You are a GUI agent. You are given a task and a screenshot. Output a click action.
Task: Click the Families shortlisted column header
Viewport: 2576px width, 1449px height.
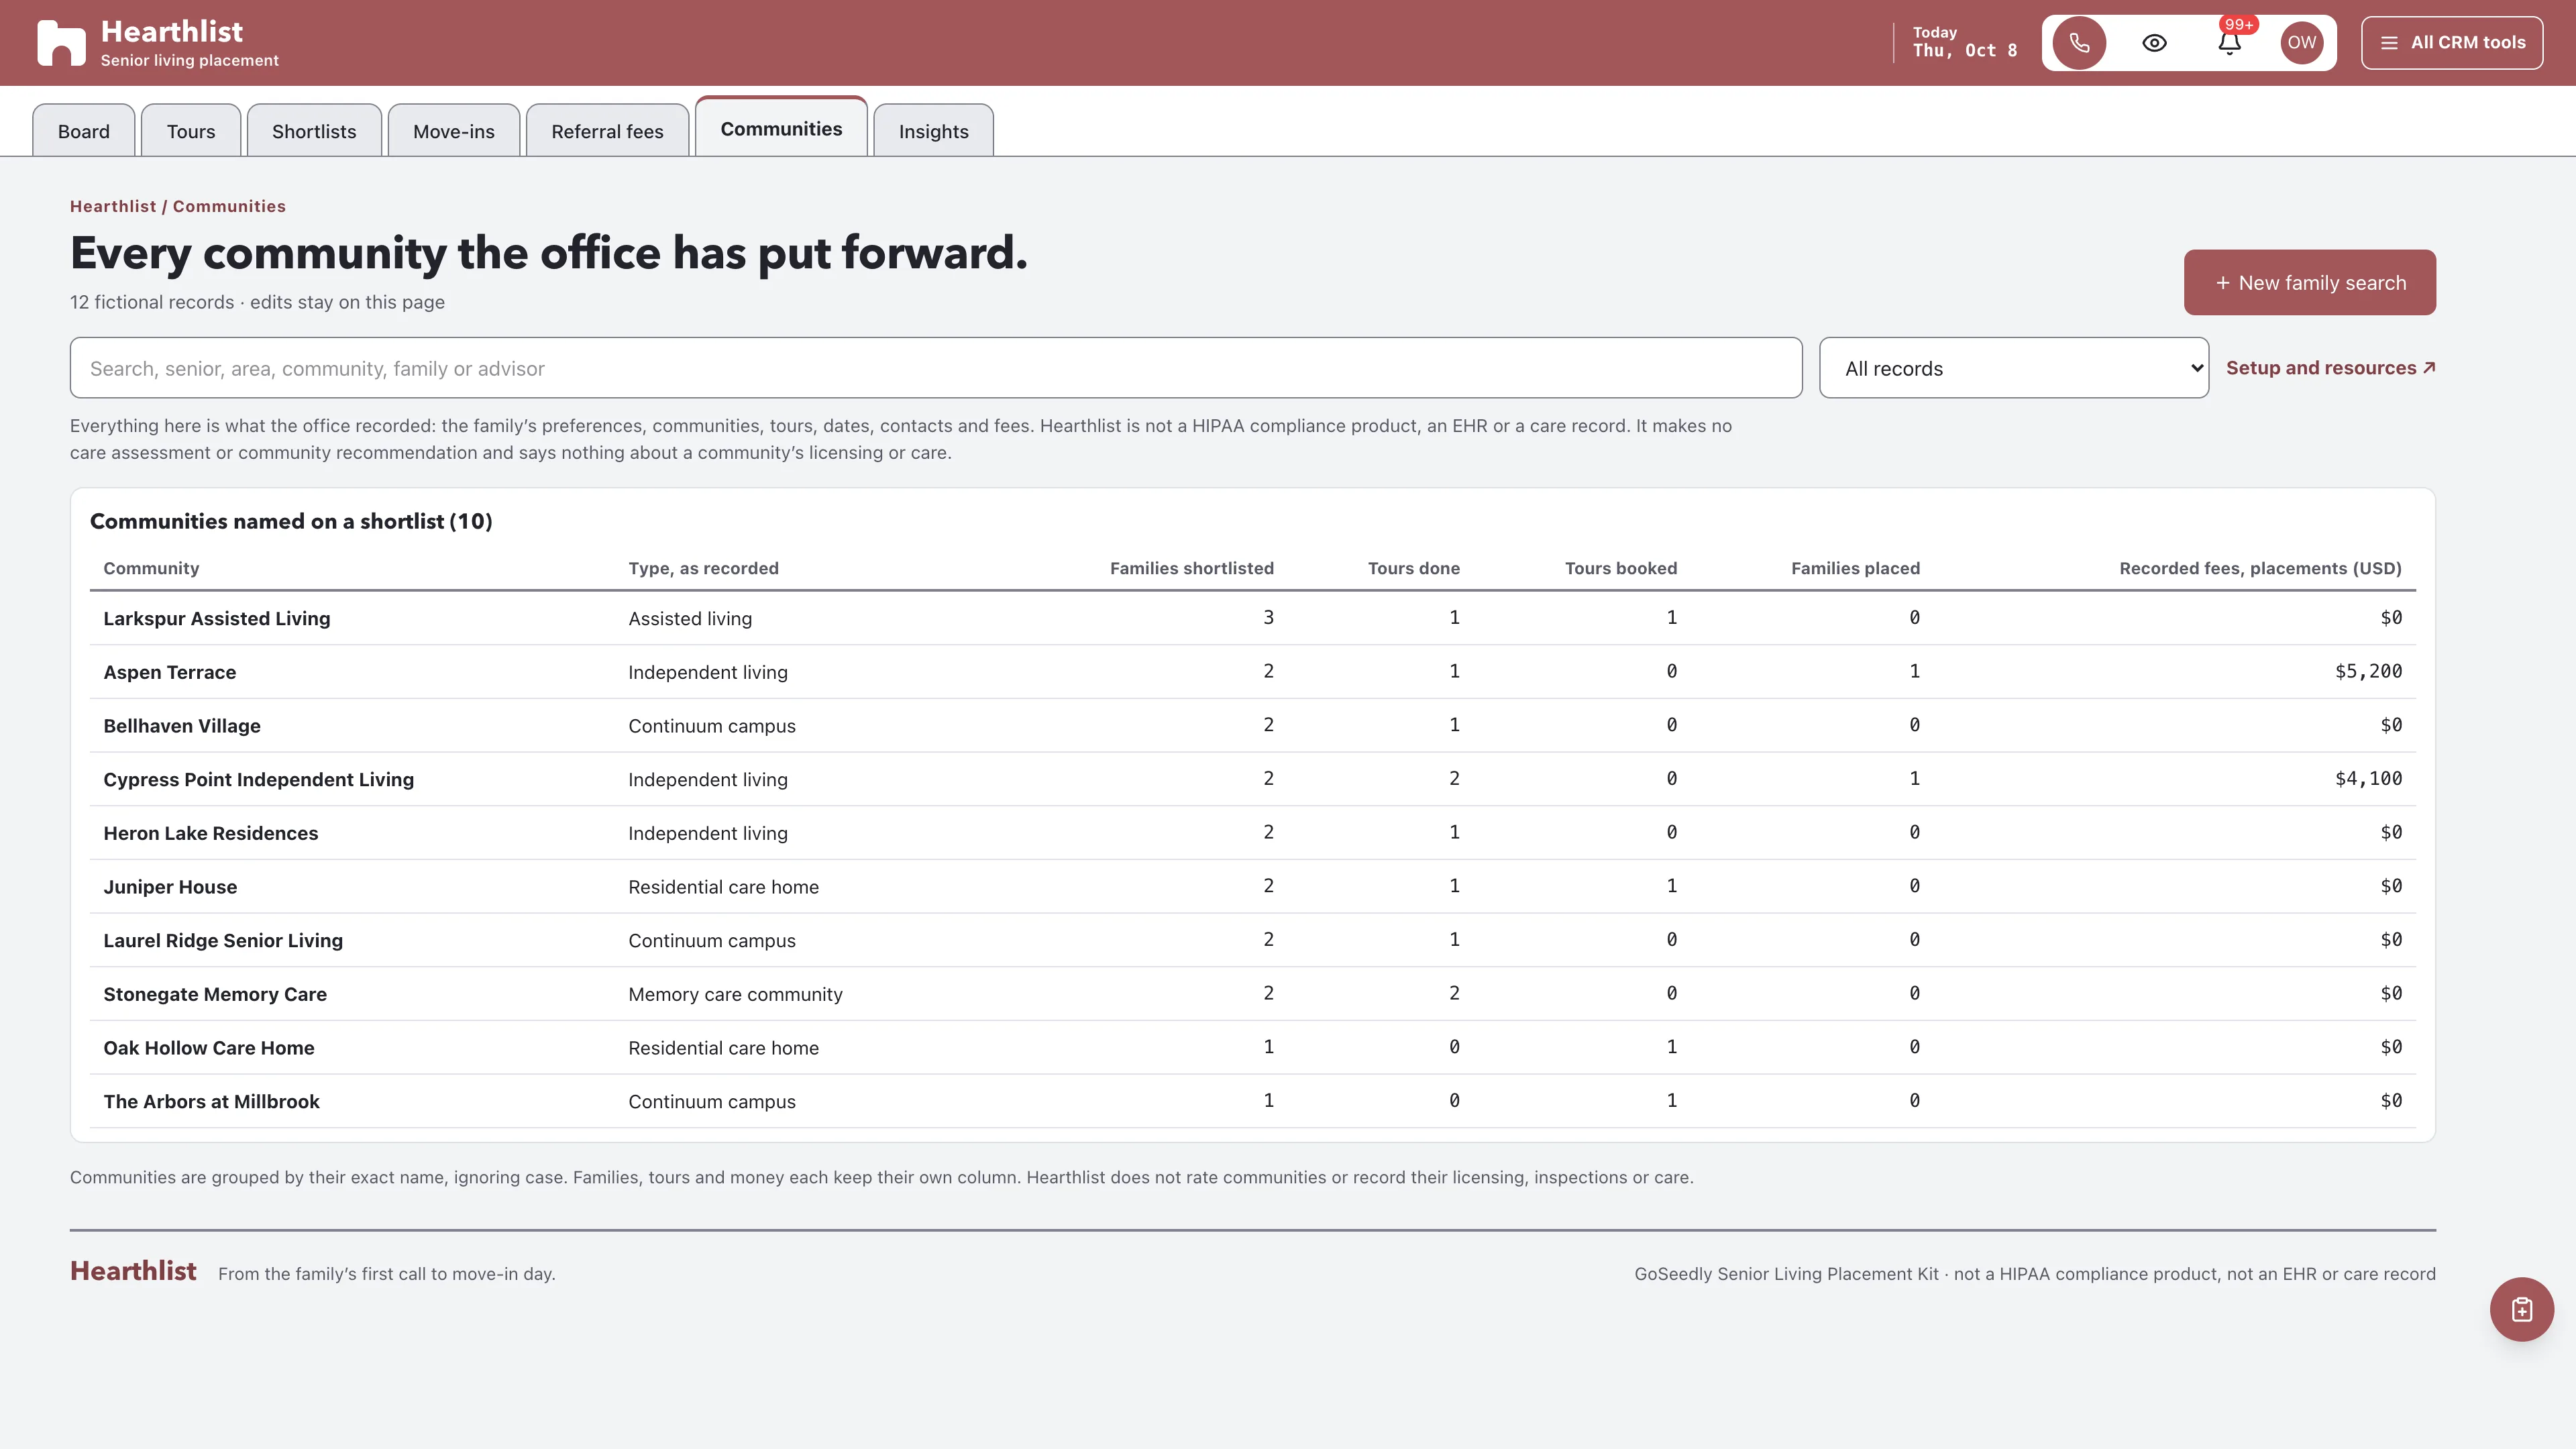(1191, 568)
